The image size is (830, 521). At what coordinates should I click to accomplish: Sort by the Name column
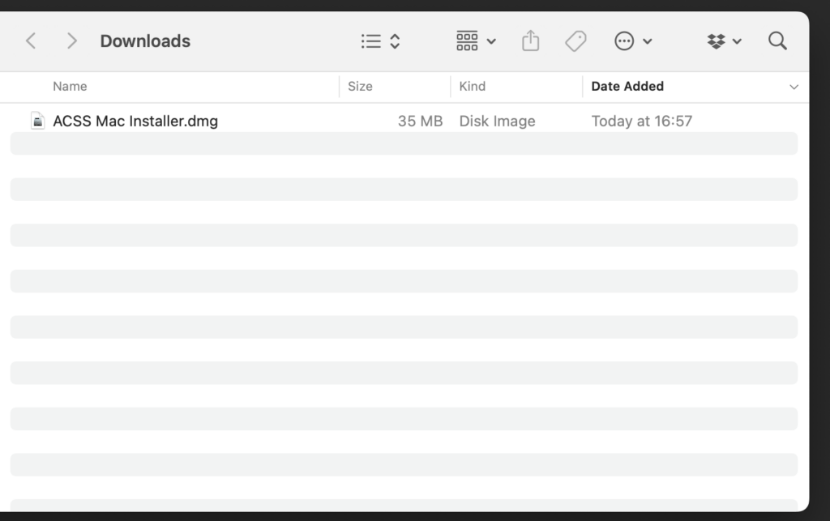click(x=70, y=86)
